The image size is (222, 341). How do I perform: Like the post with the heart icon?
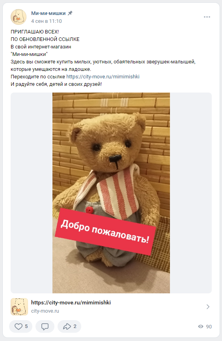(x=19, y=326)
